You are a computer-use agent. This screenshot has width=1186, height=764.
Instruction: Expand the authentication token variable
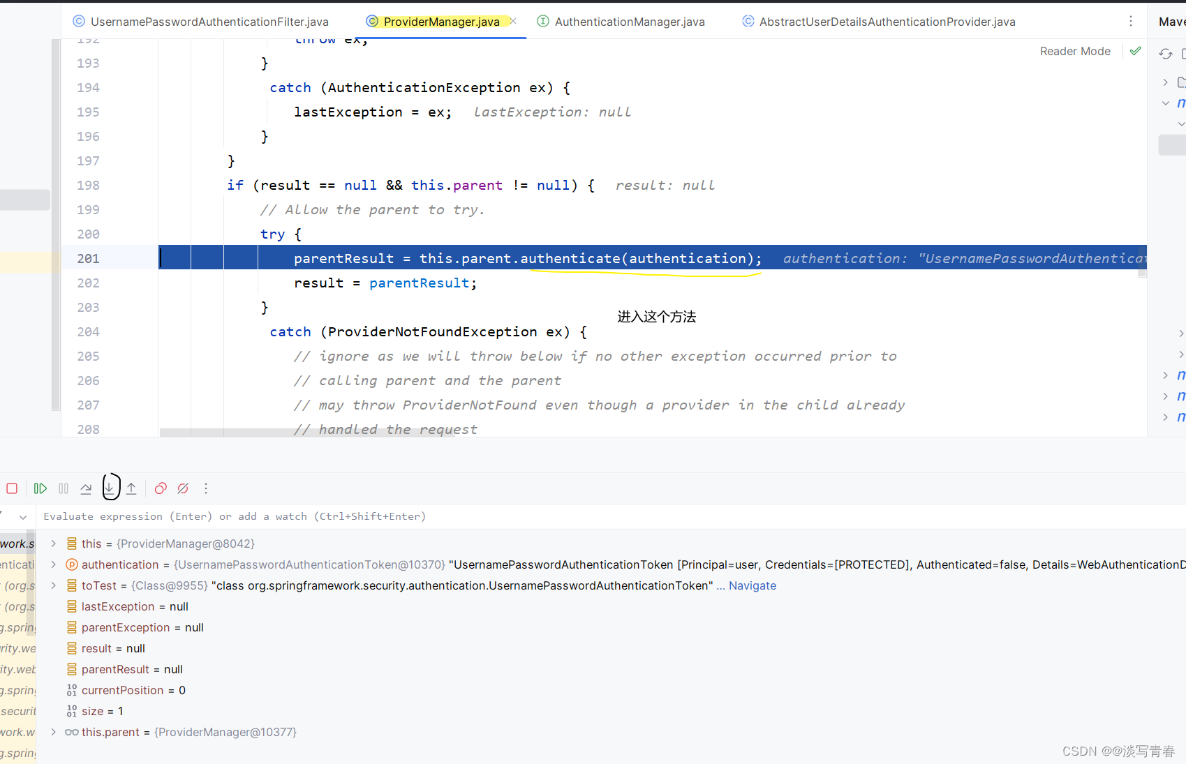(x=54, y=564)
